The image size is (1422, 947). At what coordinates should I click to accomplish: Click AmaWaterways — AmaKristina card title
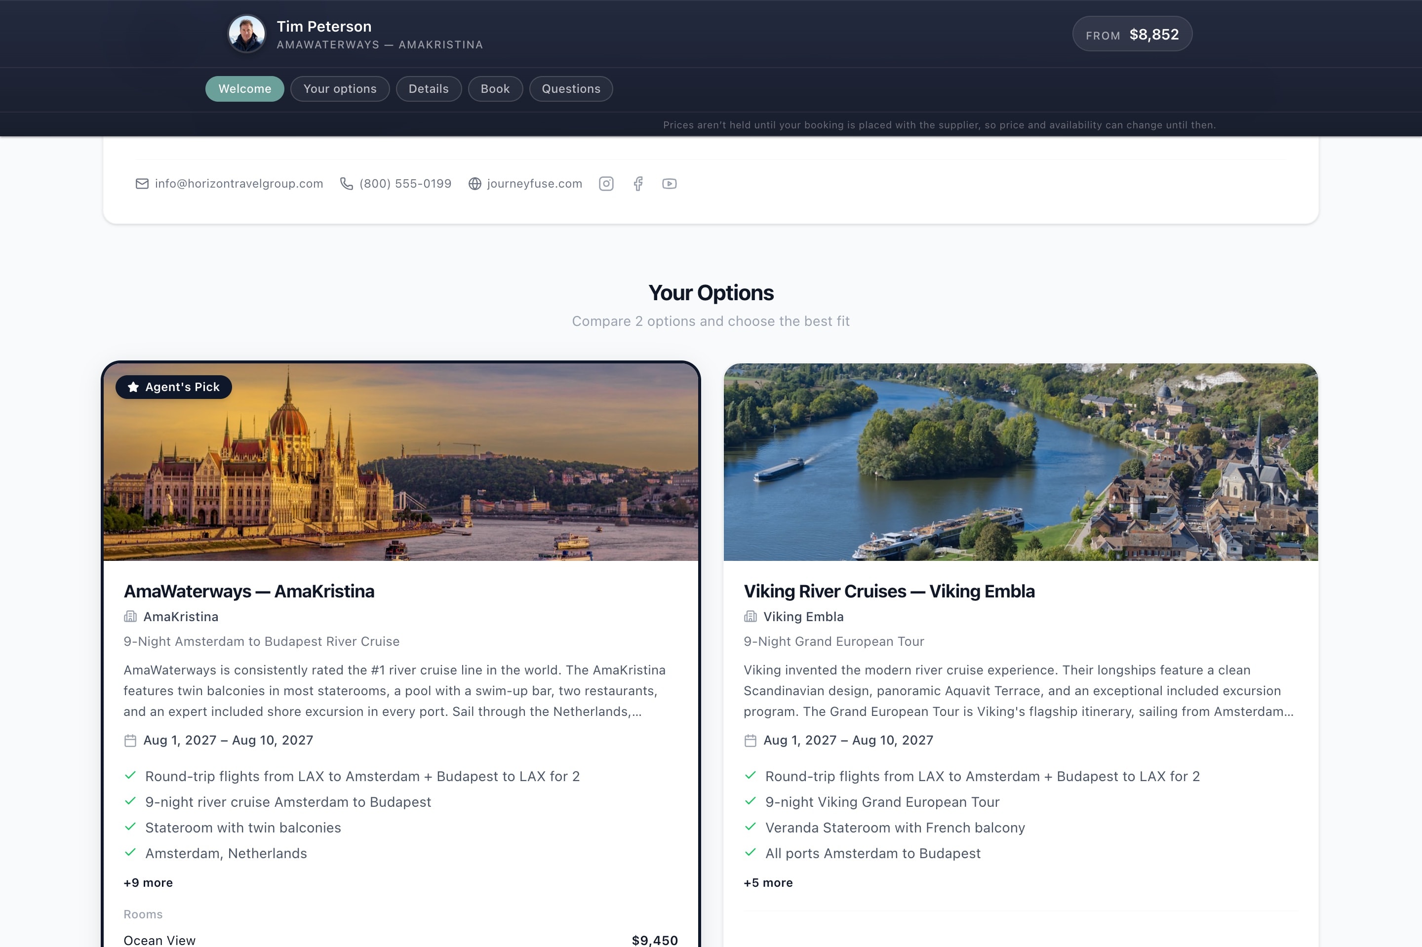tap(249, 592)
